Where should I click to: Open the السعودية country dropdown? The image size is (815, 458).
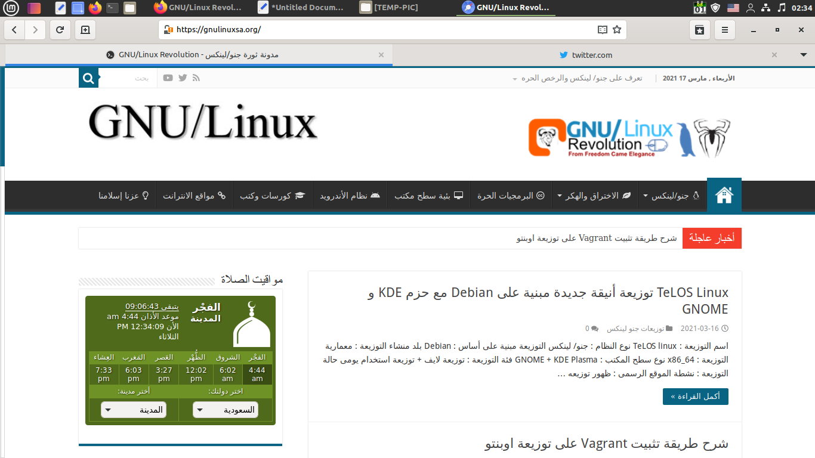226,410
